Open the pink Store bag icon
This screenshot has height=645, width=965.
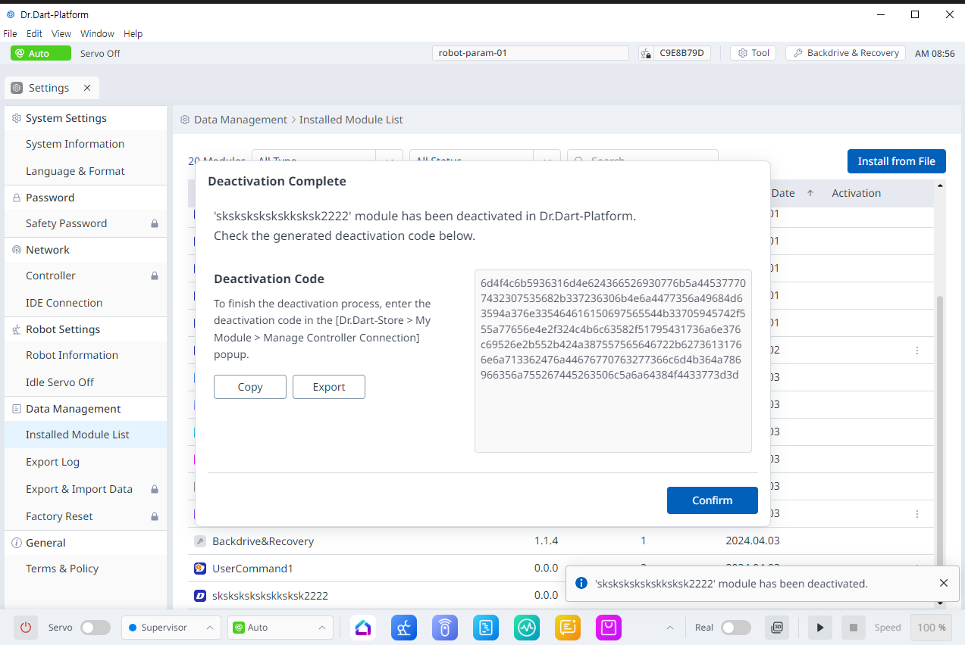pyautogui.click(x=608, y=628)
